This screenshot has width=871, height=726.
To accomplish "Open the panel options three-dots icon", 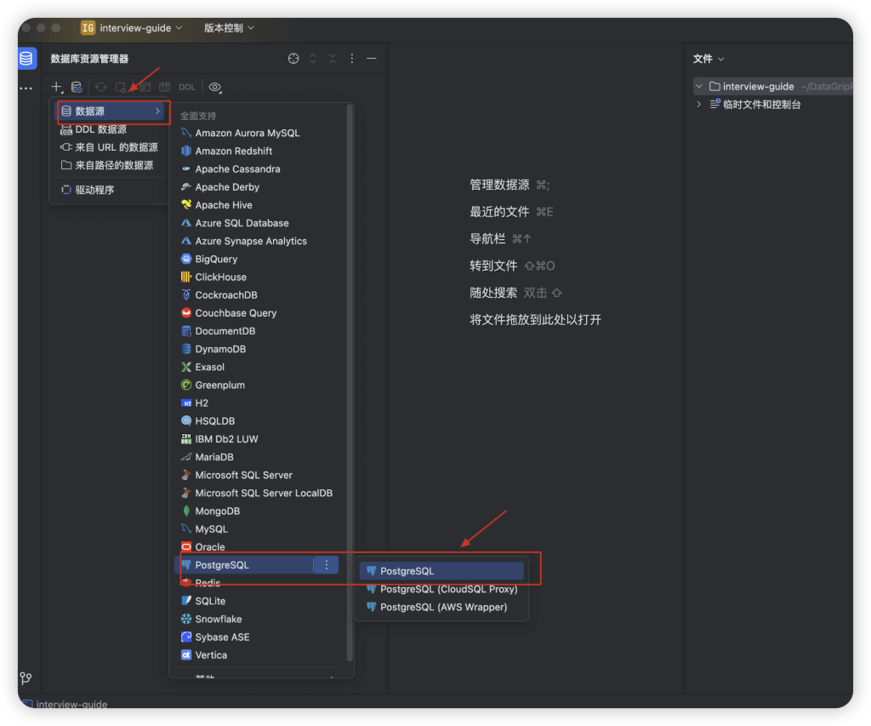I will pos(350,58).
